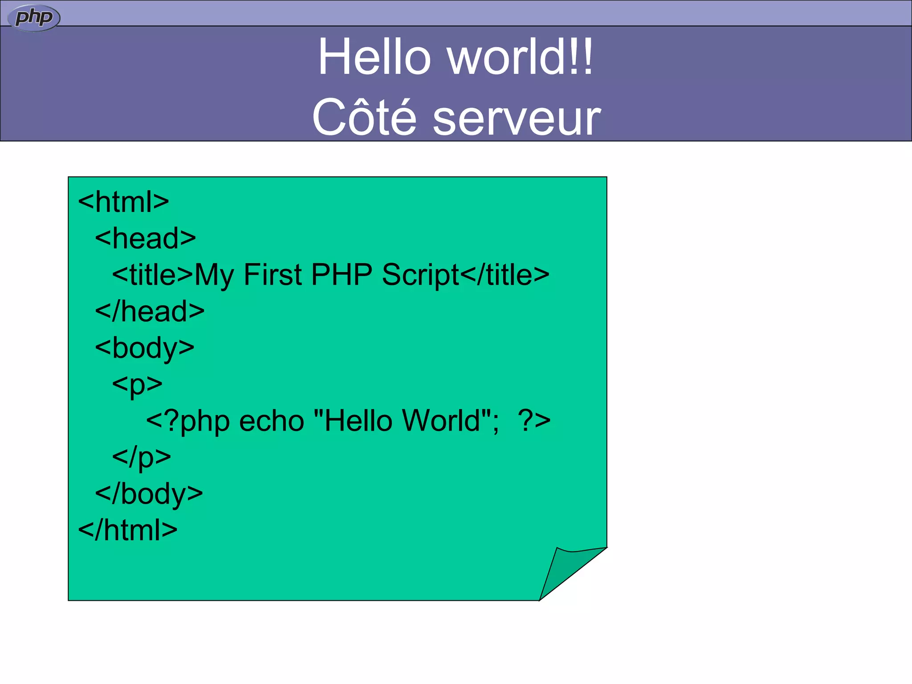Click the opening <html> tag line
This screenshot has height=684, width=912.
click(x=123, y=202)
